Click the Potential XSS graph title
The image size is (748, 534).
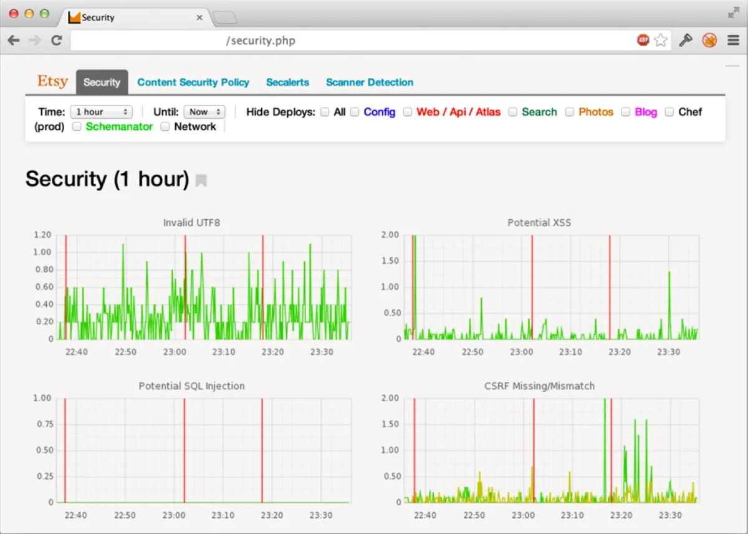click(x=539, y=222)
